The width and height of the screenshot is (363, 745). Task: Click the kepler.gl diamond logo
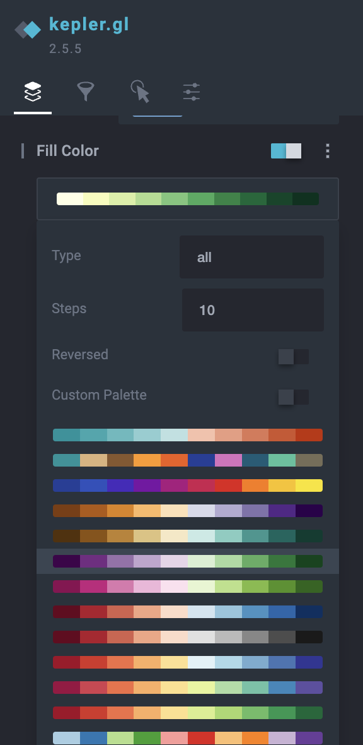28,28
